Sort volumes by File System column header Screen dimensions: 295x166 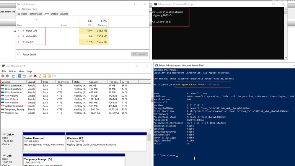[63, 82]
